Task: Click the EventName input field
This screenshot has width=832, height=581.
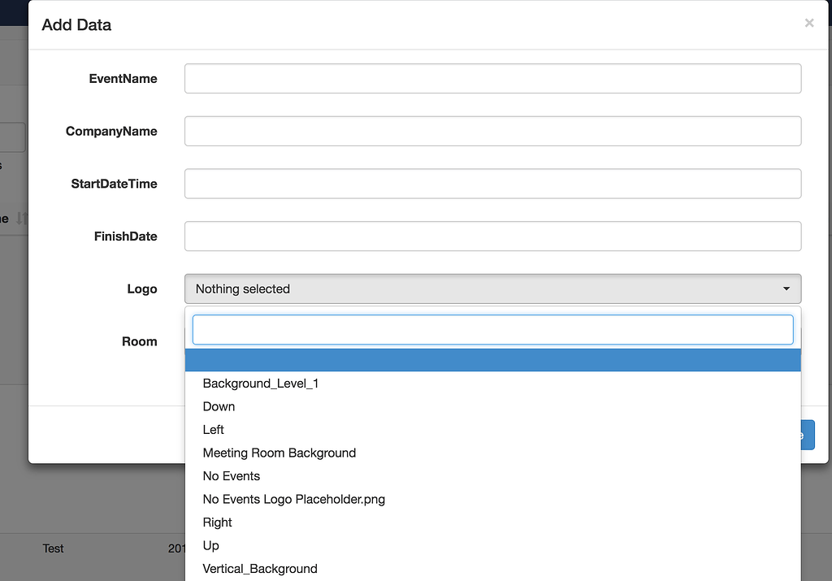Action: point(492,79)
